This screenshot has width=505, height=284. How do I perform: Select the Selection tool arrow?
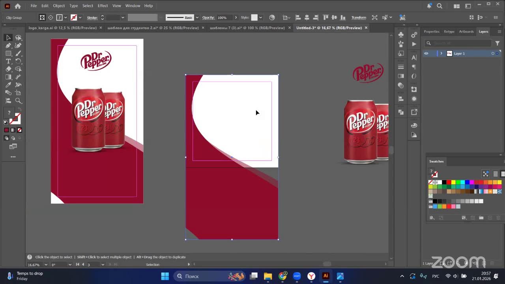[8, 37]
